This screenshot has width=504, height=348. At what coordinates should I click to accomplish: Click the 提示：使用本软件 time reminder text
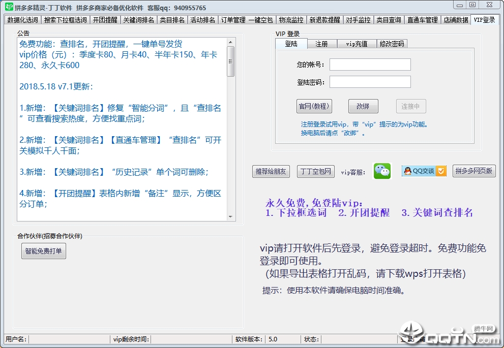point(334,290)
